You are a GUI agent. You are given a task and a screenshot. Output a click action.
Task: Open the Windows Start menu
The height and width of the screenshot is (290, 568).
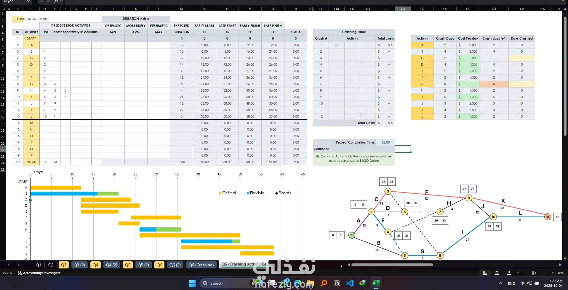(x=192, y=283)
